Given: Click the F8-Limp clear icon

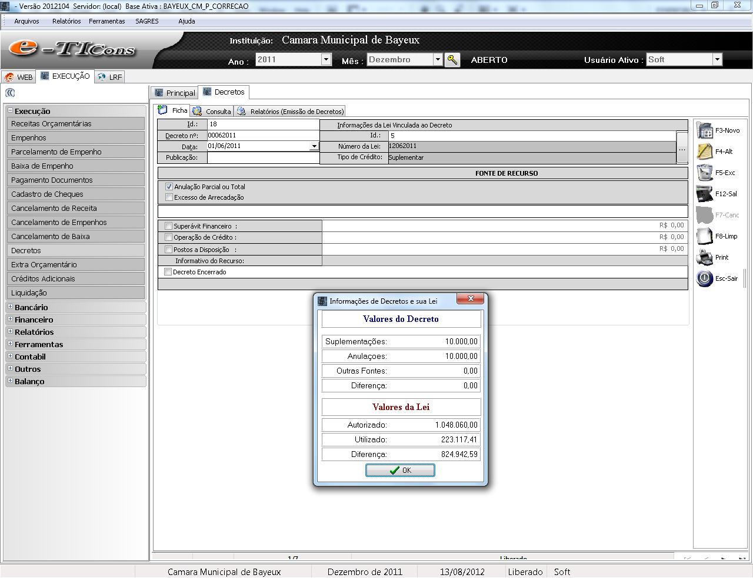Looking at the screenshot, I should tap(705, 236).
